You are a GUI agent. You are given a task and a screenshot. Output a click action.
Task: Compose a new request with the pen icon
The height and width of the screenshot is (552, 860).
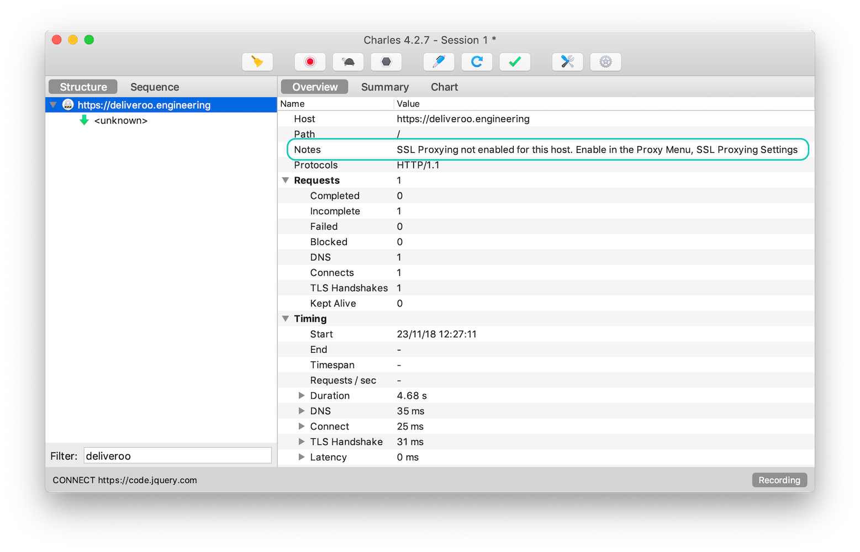coord(439,62)
